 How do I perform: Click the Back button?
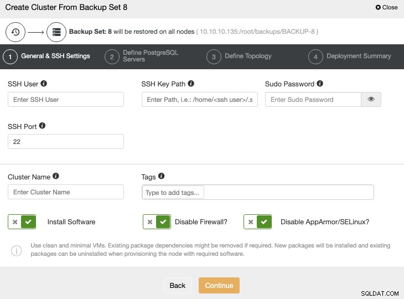[x=178, y=285]
